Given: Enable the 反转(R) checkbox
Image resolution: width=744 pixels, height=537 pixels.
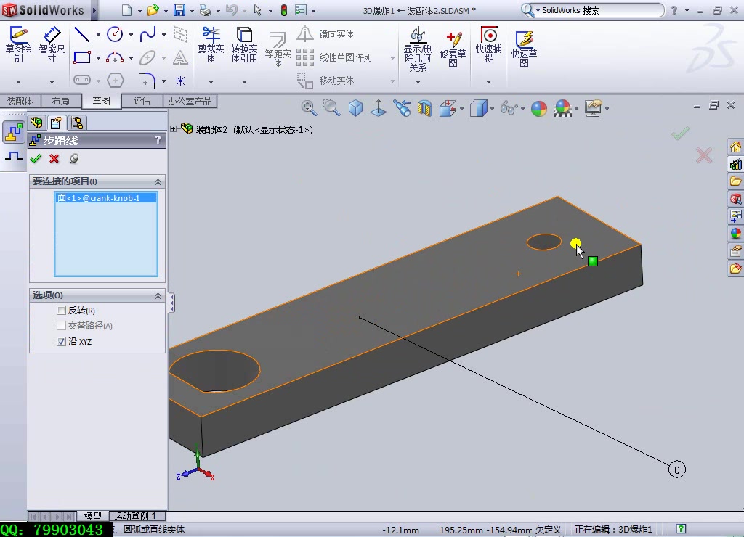Looking at the screenshot, I should pos(62,310).
